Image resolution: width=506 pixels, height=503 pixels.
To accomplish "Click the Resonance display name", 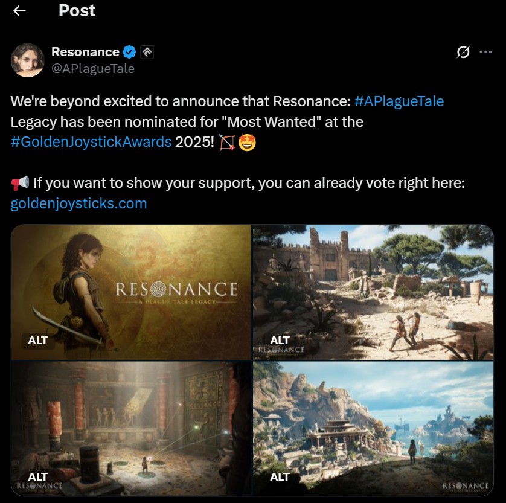I will click(86, 52).
